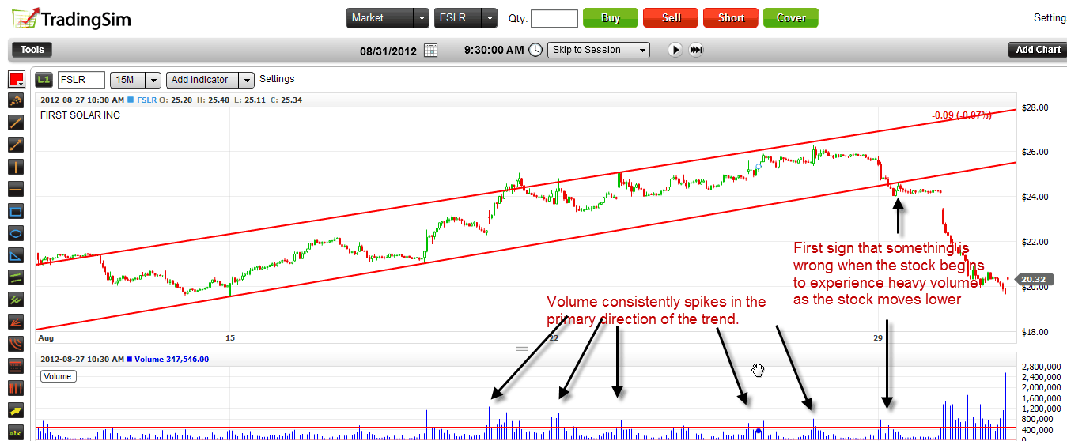Open the Tools menu
Image resolution: width=1067 pixels, height=441 pixels.
[32, 50]
